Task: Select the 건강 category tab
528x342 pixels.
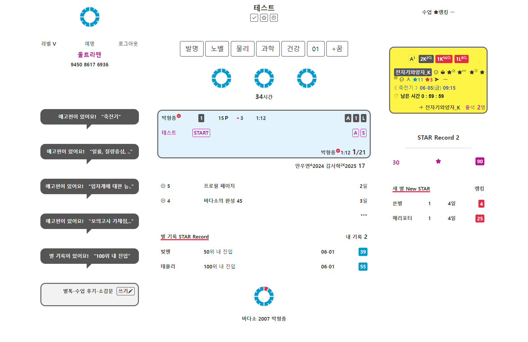Action: [293, 49]
